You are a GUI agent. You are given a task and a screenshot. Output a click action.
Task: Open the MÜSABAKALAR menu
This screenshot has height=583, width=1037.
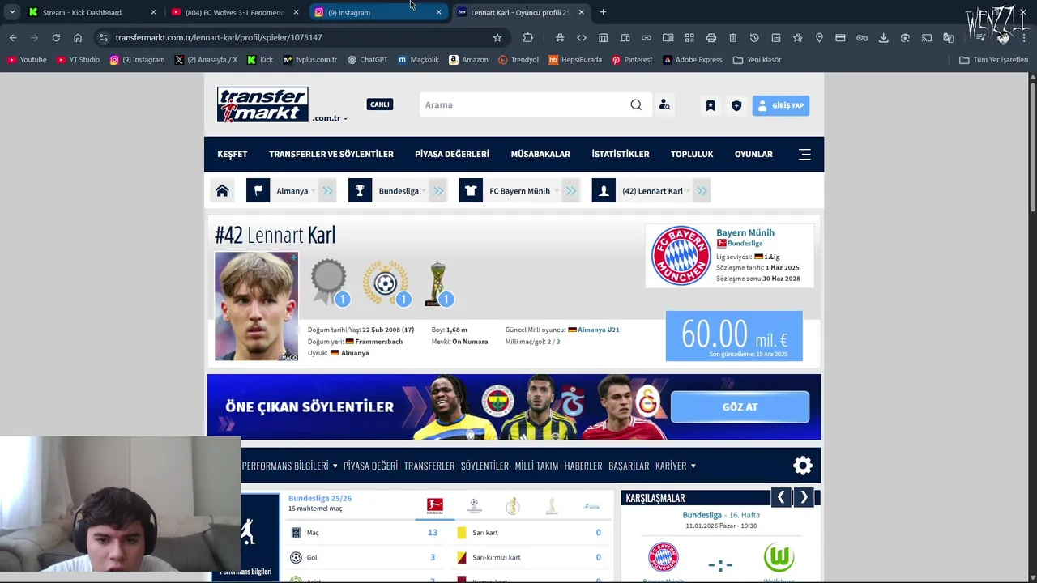[540, 154]
